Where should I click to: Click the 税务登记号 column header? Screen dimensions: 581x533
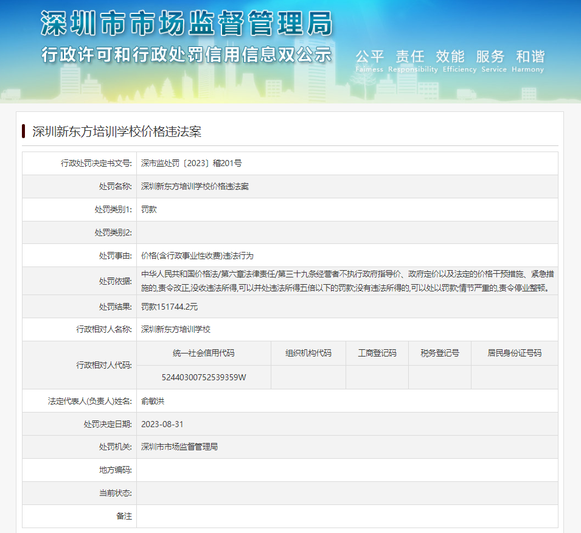point(440,354)
